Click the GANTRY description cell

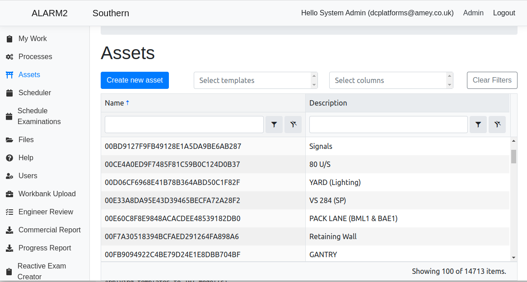coord(407,254)
